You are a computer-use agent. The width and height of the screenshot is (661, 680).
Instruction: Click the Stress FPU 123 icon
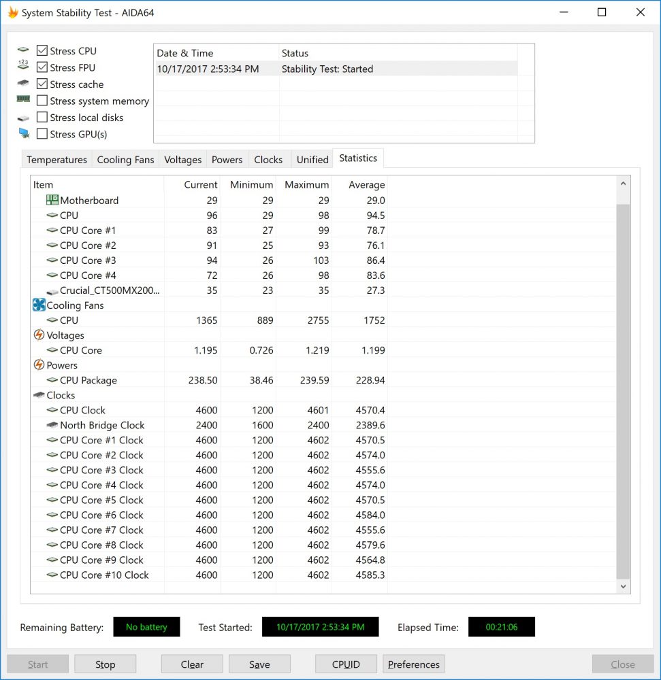click(23, 65)
